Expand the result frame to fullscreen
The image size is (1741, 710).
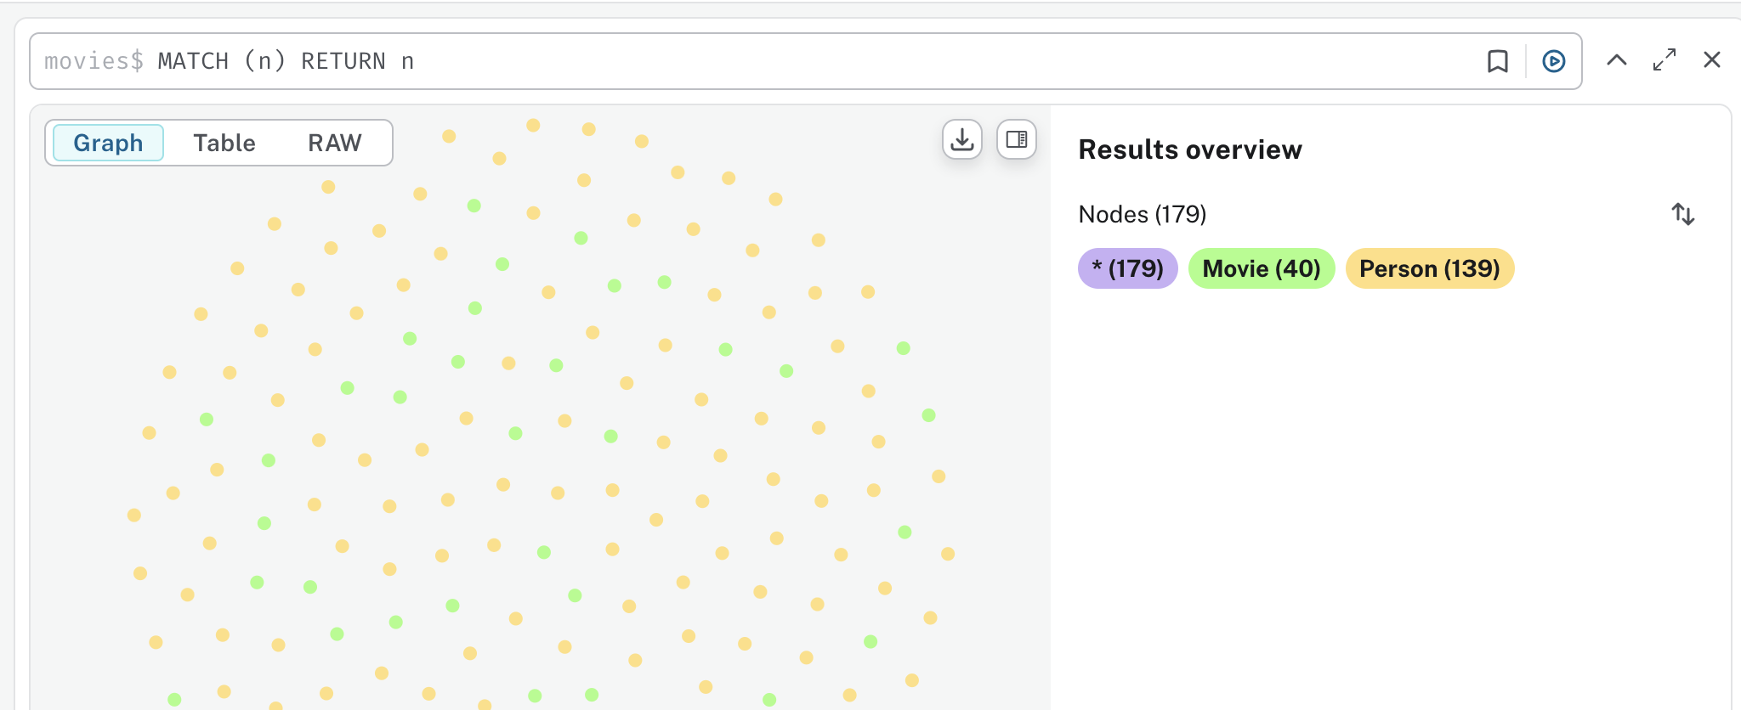(x=1664, y=60)
